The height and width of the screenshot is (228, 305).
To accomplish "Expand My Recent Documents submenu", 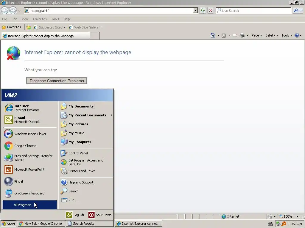I will [x=86, y=115].
